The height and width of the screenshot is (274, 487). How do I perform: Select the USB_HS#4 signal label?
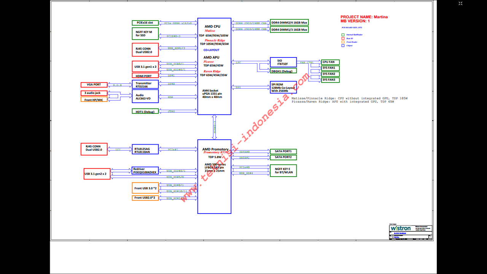(x=247, y=173)
